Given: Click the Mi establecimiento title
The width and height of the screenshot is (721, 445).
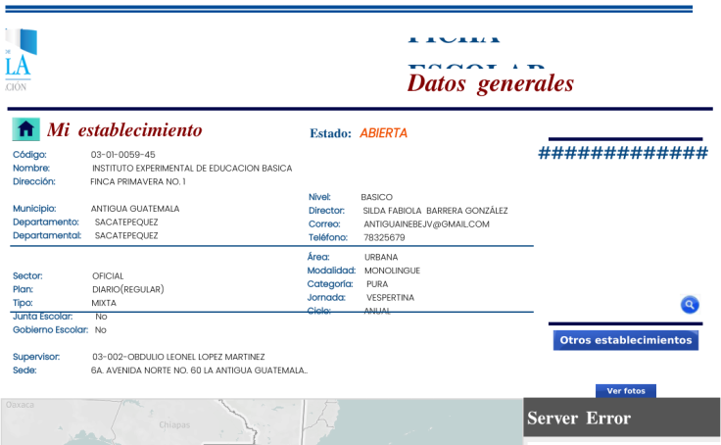Looking at the screenshot, I should click(124, 130).
